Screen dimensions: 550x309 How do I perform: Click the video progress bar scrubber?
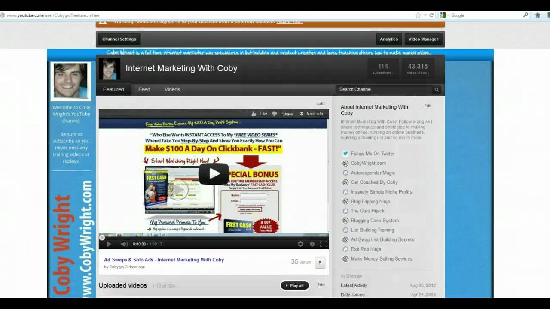102,237
